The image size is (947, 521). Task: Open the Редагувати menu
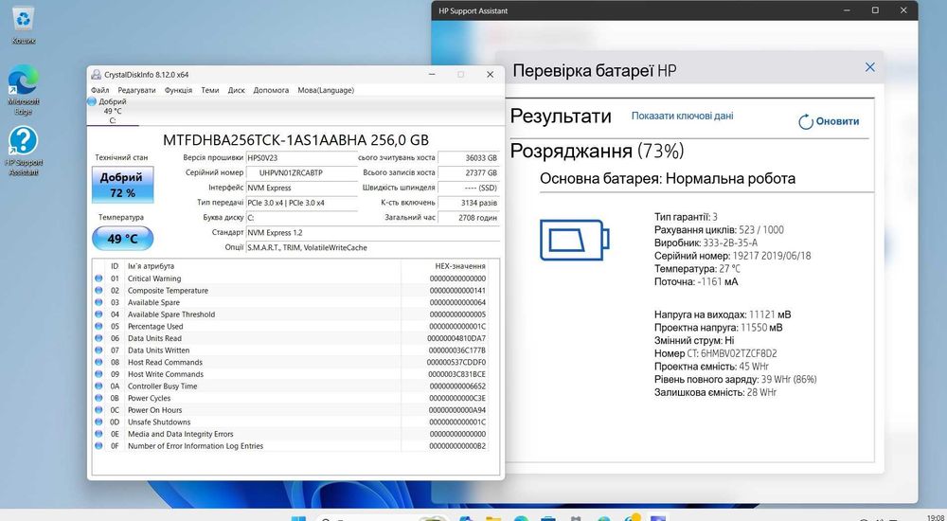pos(136,90)
